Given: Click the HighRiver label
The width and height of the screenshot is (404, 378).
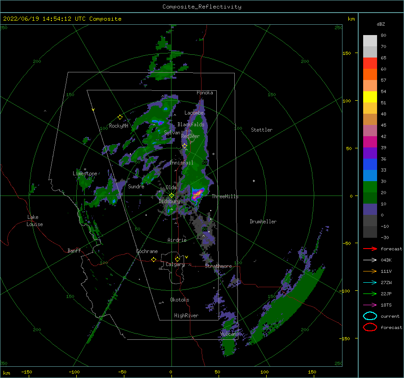Looking at the screenshot, I should [186, 316].
